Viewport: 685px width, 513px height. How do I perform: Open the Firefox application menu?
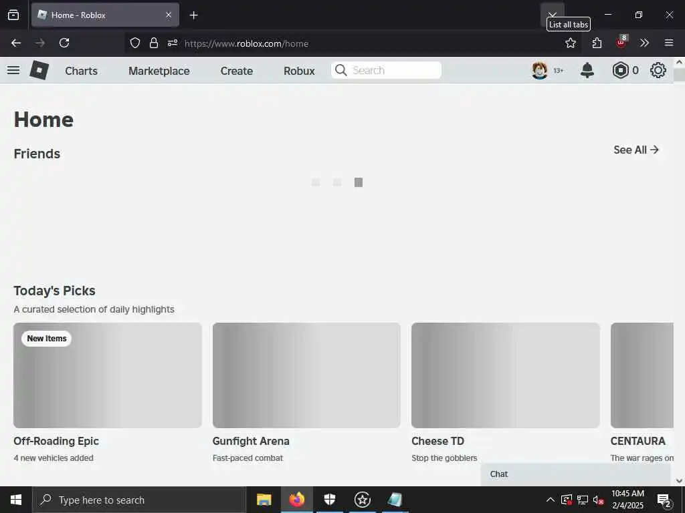[x=669, y=43]
